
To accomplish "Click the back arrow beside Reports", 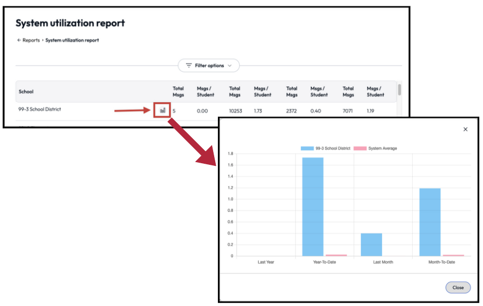I will (19, 40).
